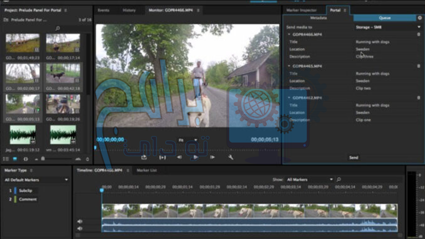Click the Step Forward frame icon
Image resolution: width=425 pixels, height=239 pixels.
click(x=212, y=157)
